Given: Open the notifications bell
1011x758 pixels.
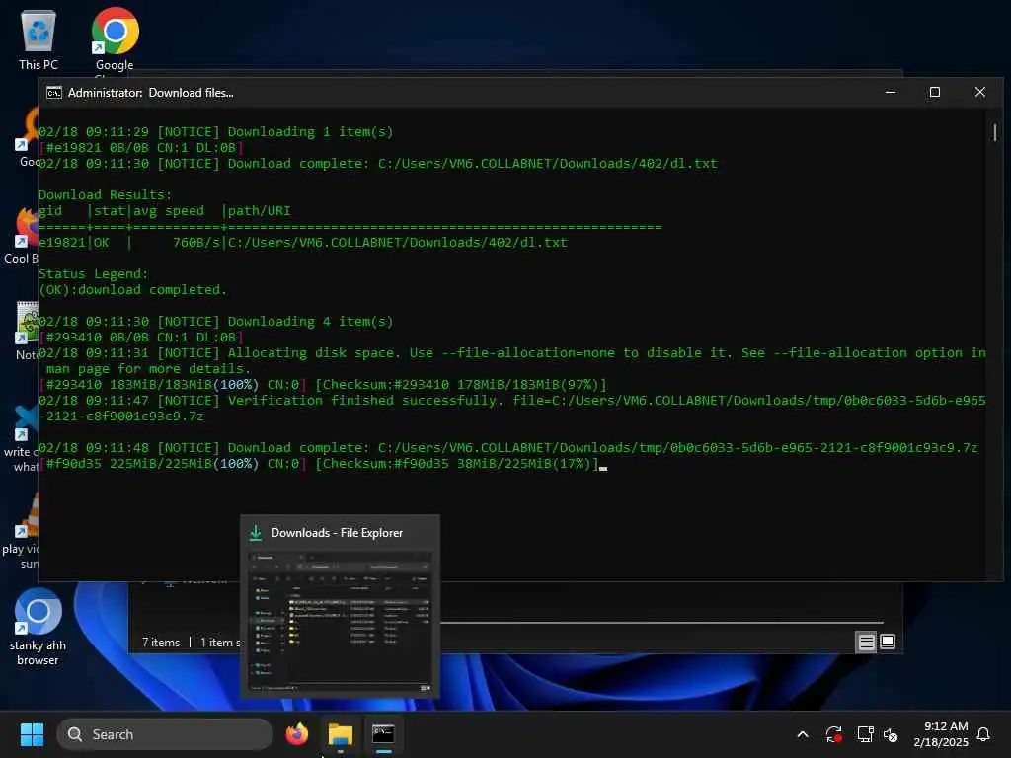Looking at the screenshot, I should pyautogui.click(x=983, y=734).
